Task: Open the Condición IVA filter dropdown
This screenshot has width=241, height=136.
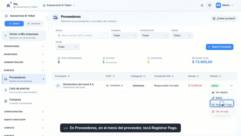Action: point(155,36)
